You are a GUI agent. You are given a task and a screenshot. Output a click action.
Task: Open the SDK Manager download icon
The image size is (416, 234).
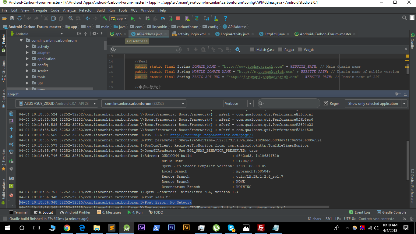(216, 18)
